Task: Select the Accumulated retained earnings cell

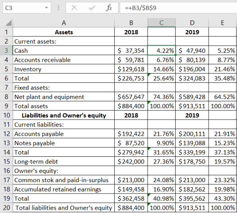Action: (64, 189)
